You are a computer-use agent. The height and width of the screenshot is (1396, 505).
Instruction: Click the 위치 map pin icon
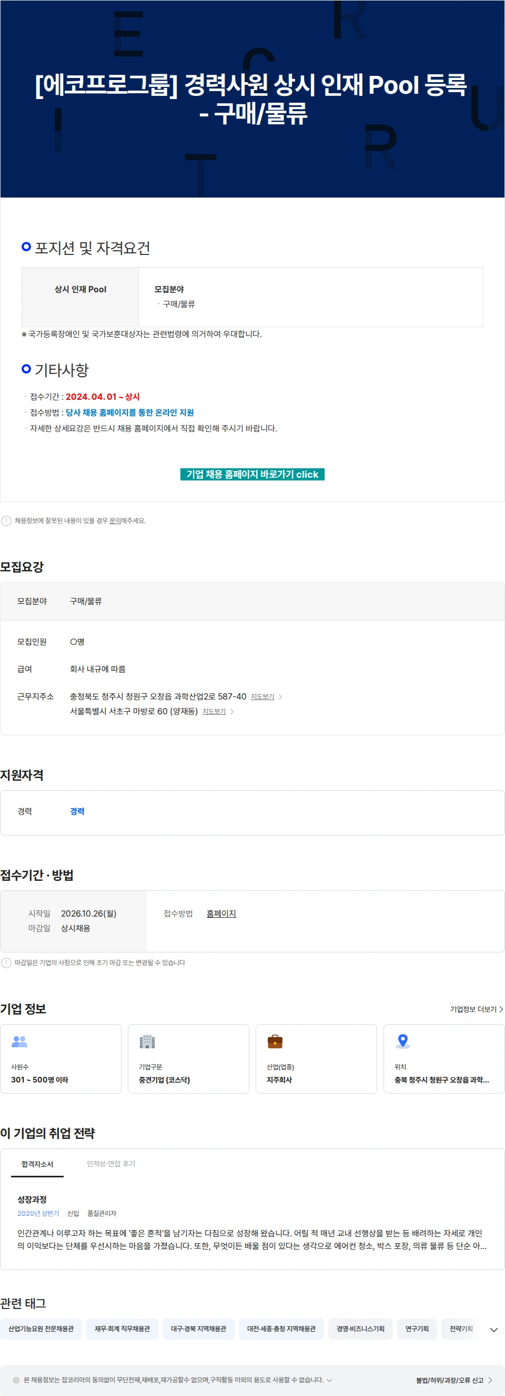[x=403, y=1041]
